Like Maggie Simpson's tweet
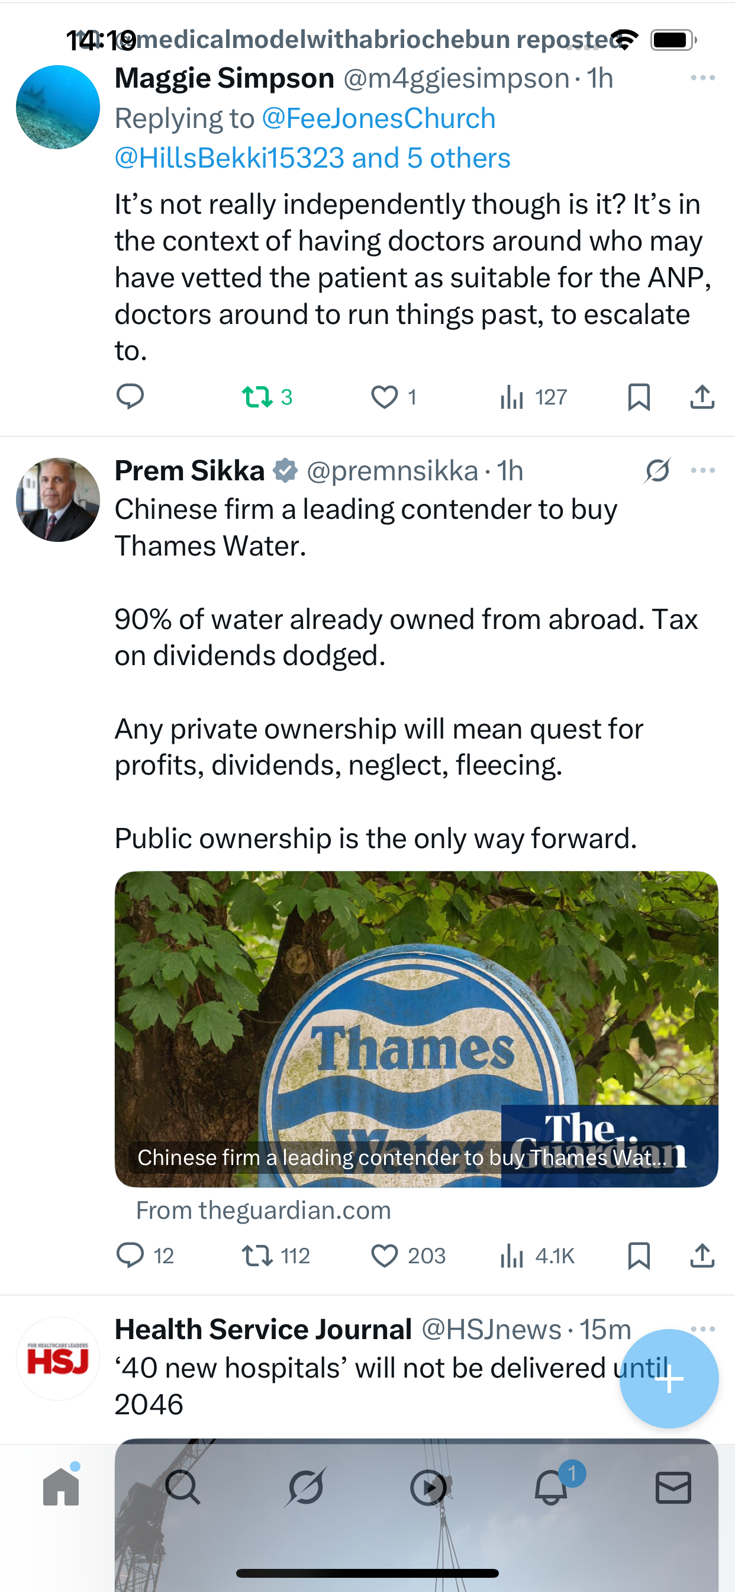 coord(384,397)
